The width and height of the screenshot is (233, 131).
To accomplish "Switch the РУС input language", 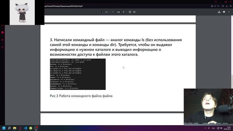I will click(x=213, y=128).
